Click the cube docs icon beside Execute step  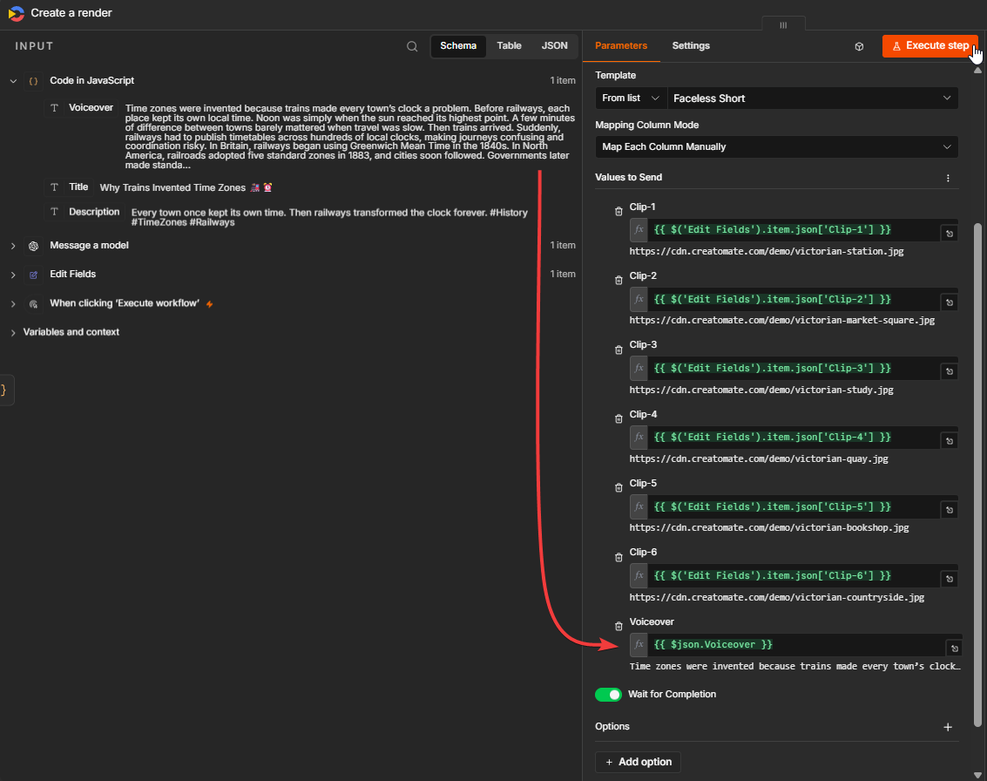click(x=859, y=46)
